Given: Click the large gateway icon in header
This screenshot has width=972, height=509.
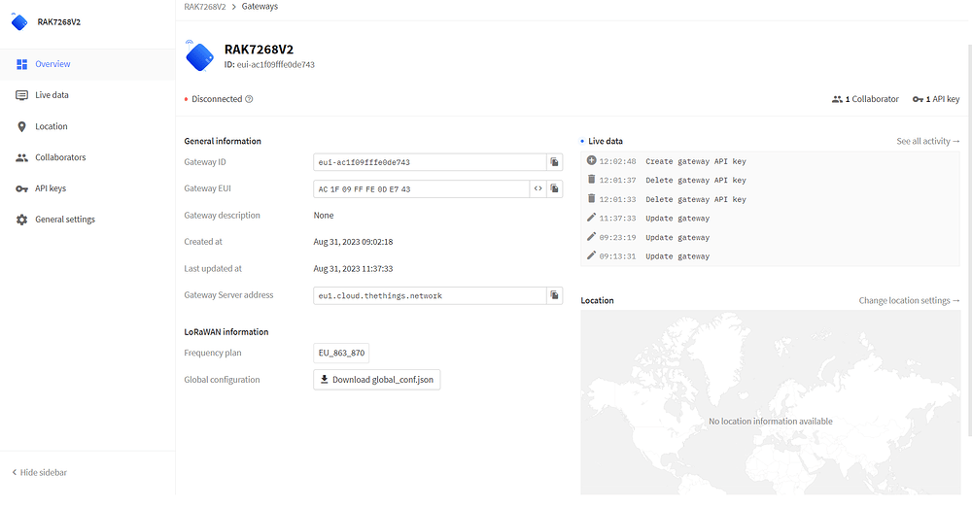Looking at the screenshot, I should point(199,55).
